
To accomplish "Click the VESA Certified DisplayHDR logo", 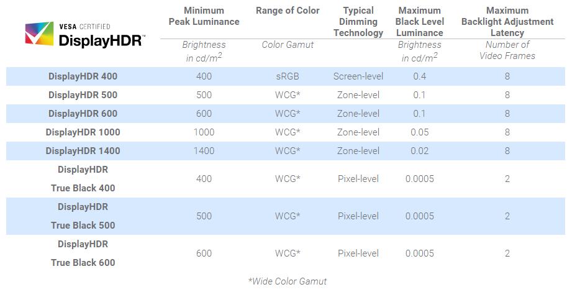I will pyautogui.click(x=84, y=34).
